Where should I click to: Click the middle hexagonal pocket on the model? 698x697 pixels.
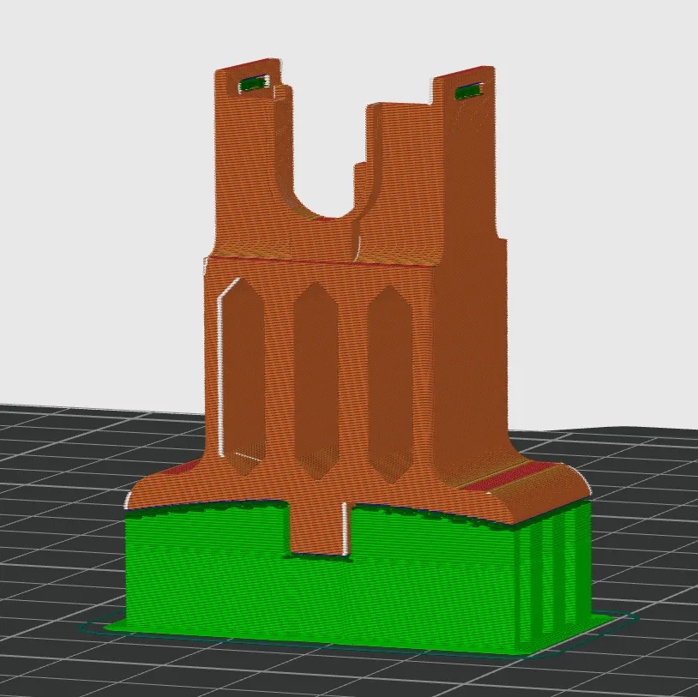(x=316, y=382)
